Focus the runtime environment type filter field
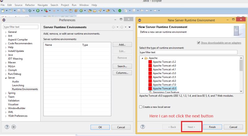Screen dimensions: 248x136 coord(188,52)
